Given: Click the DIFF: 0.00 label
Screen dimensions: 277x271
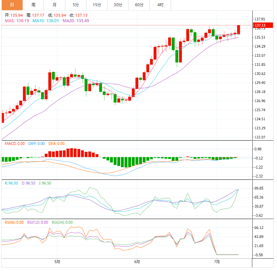Looking at the screenshot, I should click(x=36, y=143).
